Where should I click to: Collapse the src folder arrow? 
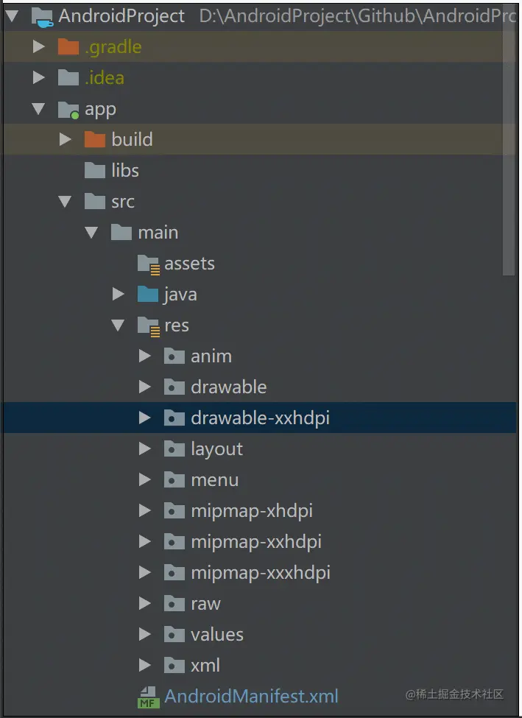(x=65, y=202)
